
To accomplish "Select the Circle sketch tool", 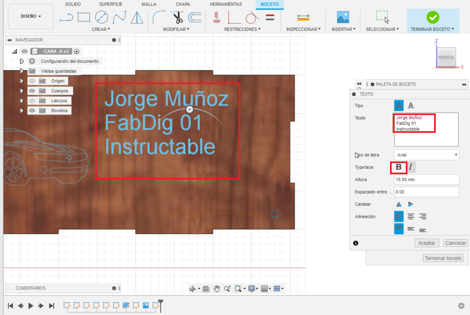I will [x=101, y=17].
